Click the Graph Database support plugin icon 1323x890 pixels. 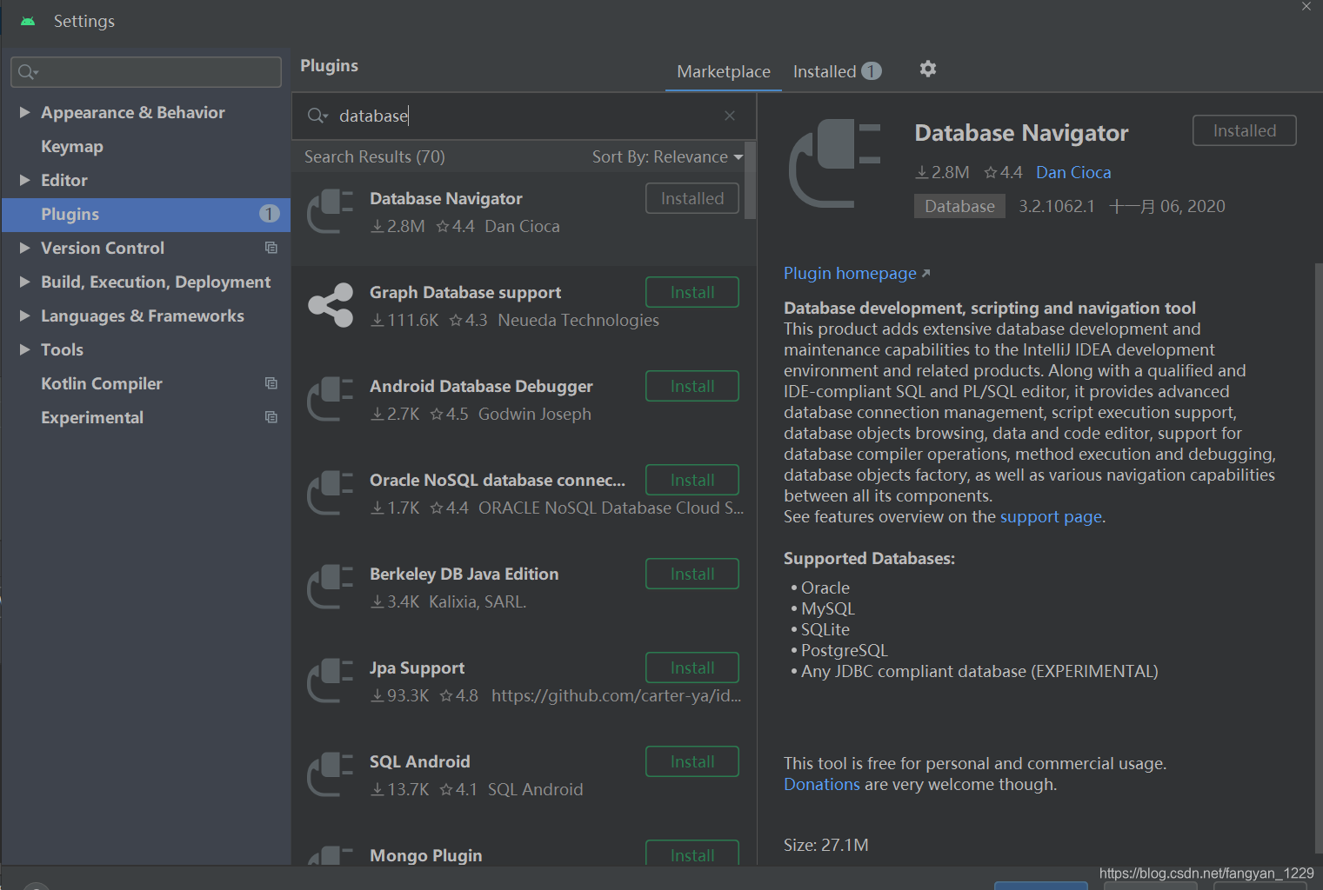click(330, 305)
